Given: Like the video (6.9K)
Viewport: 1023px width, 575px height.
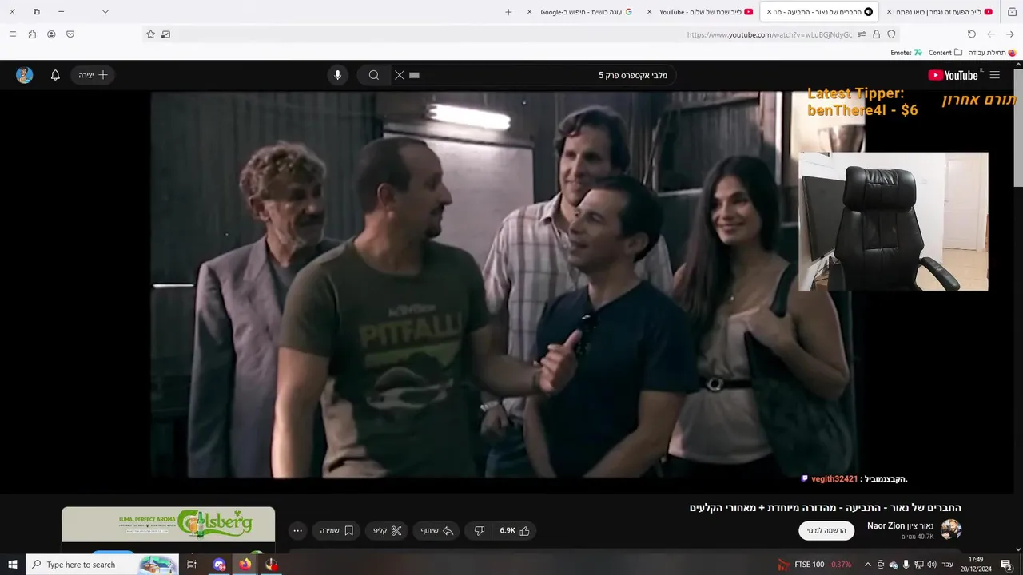Looking at the screenshot, I should (515, 530).
